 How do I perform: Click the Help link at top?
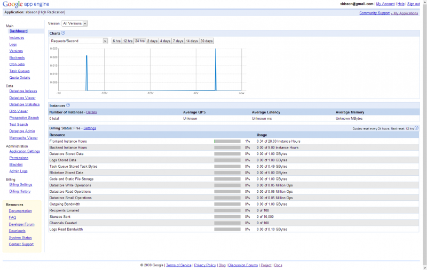click(x=401, y=4)
